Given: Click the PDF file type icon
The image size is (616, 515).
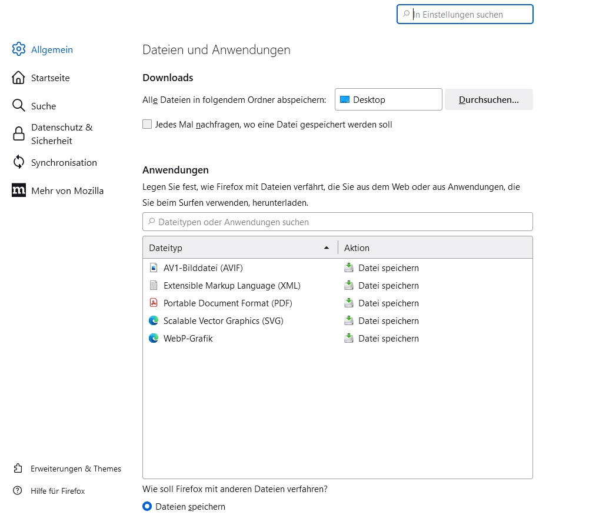Looking at the screenshot, I should point(154,303).
